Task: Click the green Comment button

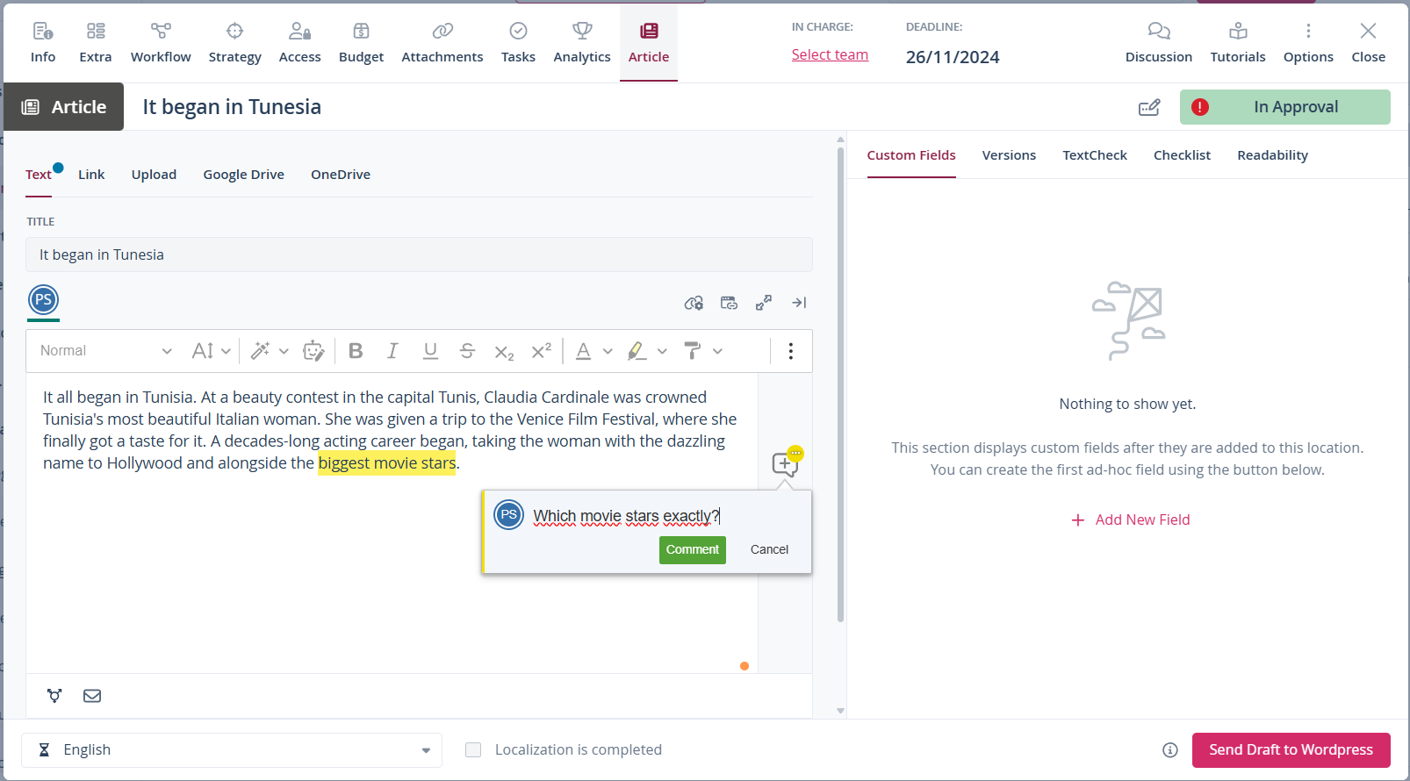Action: pyautogui.click(x=692, y=549)
